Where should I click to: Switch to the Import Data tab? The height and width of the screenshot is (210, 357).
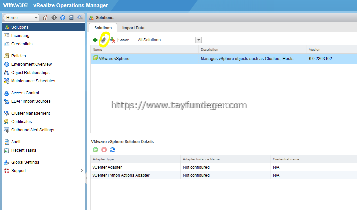[133, 28]
